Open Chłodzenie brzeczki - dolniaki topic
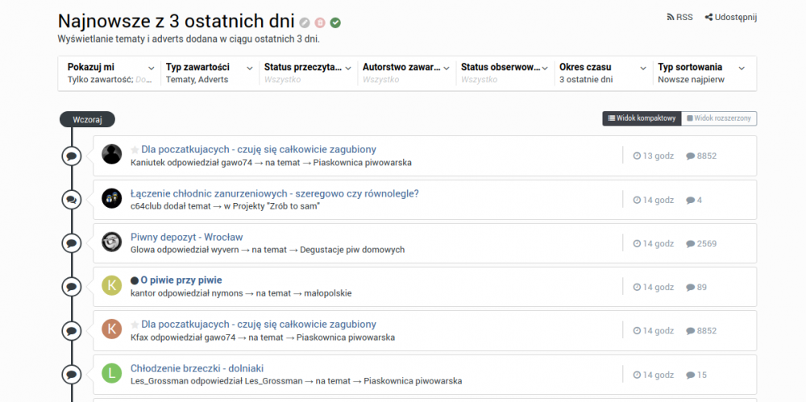This screenshot has height=402, width=806. 197,368
